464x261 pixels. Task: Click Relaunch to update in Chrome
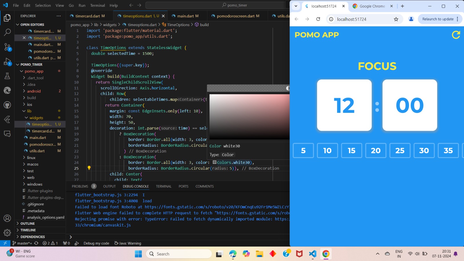[438, 19]
